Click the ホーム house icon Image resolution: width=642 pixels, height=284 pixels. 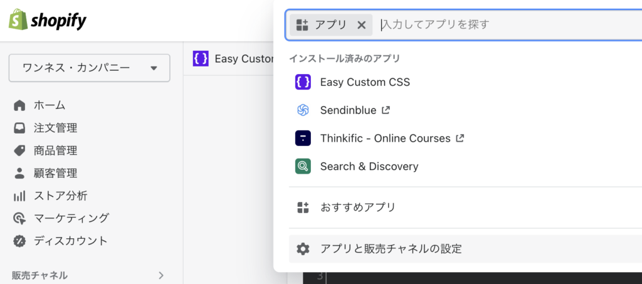(19, 105)
